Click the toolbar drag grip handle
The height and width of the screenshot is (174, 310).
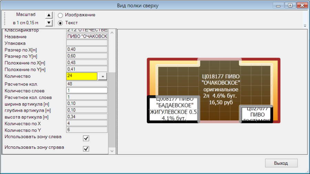5,19
